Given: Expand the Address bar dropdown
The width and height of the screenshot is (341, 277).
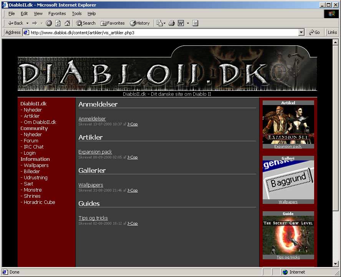Looking at the screenshot, I should point(301,32).
